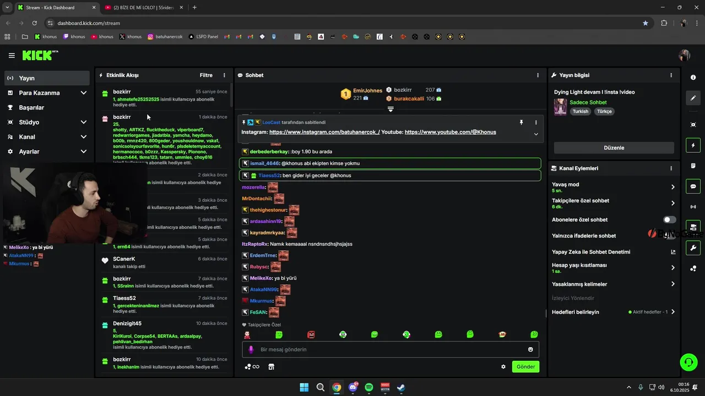Toggle the wrench icon in the right rail
Screen dimensions: 705x396
click(x=693, y=248)
